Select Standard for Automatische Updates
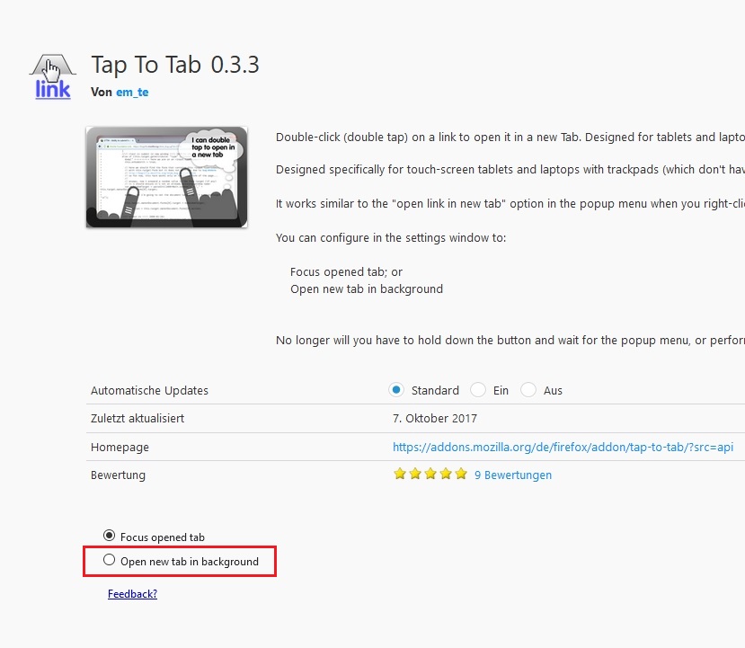Image resolution: width=745 pixels, height=648 pixels. (396, 390)
